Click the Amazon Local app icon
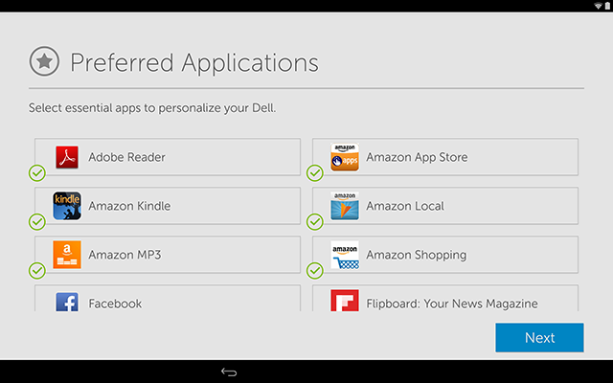The width and height of the screenshot is (613, 383). pyautogui.click(x=345, y=206)
